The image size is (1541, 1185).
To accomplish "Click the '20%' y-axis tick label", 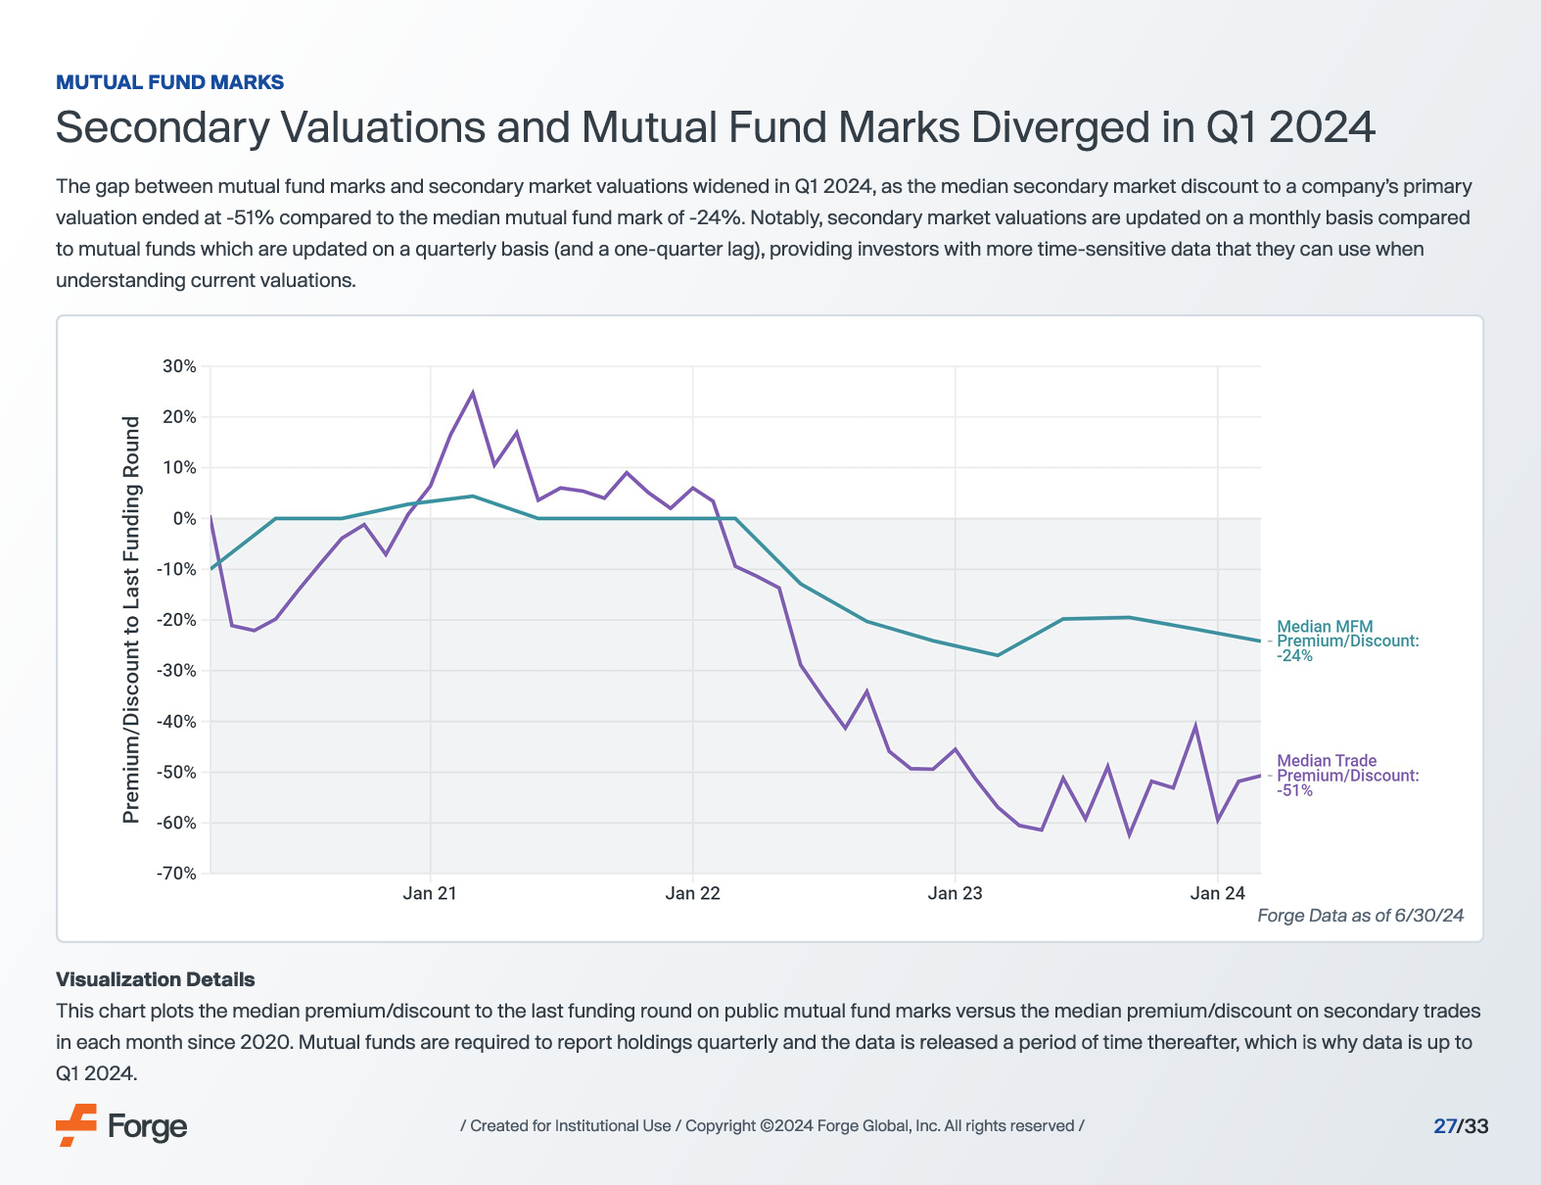I will [179, 417].
